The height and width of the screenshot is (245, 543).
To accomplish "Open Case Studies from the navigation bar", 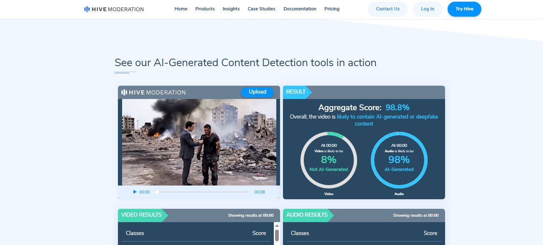I will [261, 9].
